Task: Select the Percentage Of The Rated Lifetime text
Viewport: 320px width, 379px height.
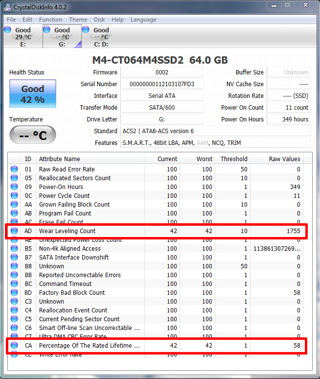Action: (90, 346)
